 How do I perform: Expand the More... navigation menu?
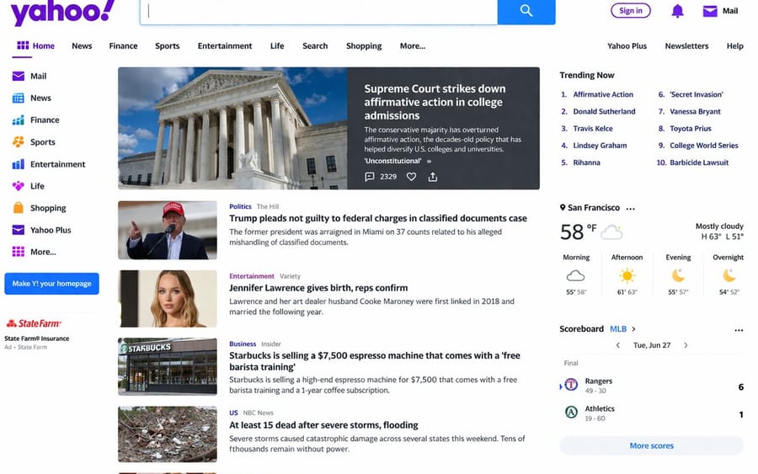(x=413, y=46)
